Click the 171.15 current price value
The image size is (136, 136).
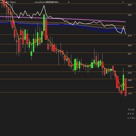(x=131, y=110)
